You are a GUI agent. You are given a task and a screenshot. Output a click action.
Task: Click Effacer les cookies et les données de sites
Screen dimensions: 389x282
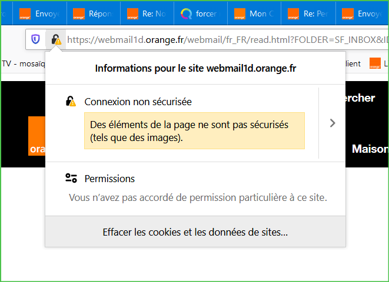coord(195,232)
